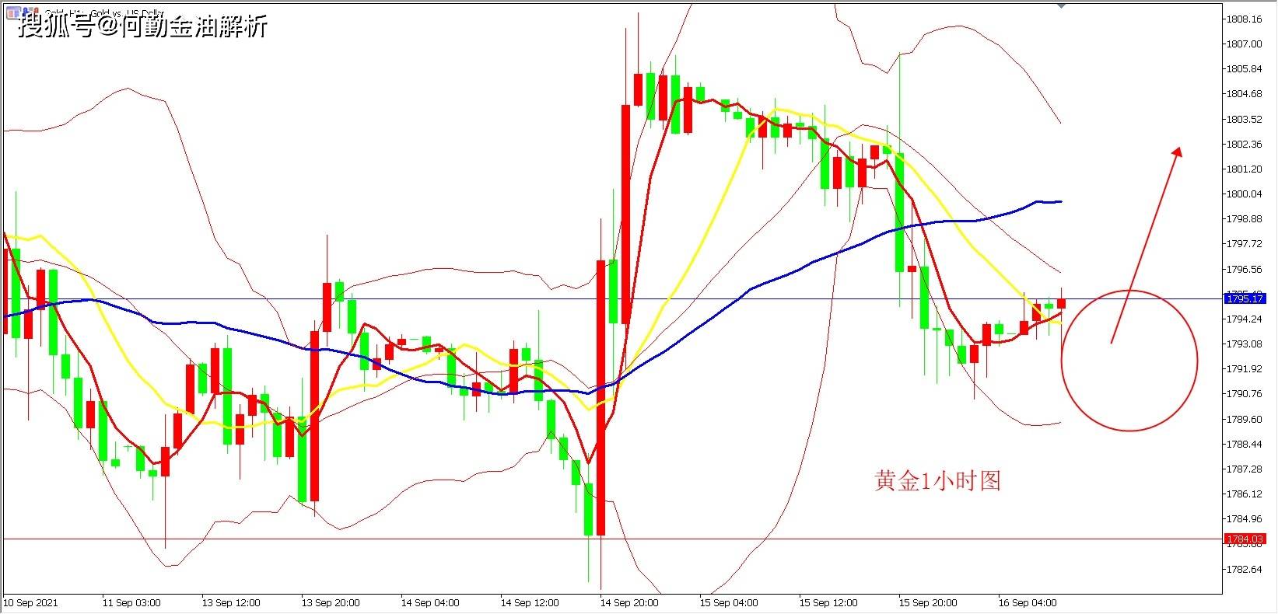Click the 16 Sep 04:00 time label
This screenshot has width=1278, height=614.
click(1028, 602)
